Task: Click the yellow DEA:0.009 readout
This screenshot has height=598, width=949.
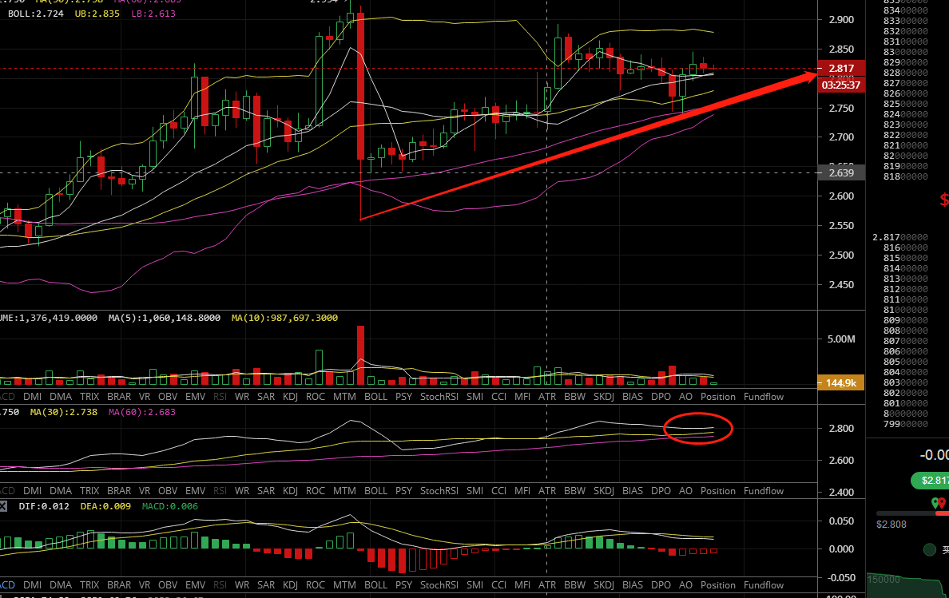Action: [x=105, y=506]
